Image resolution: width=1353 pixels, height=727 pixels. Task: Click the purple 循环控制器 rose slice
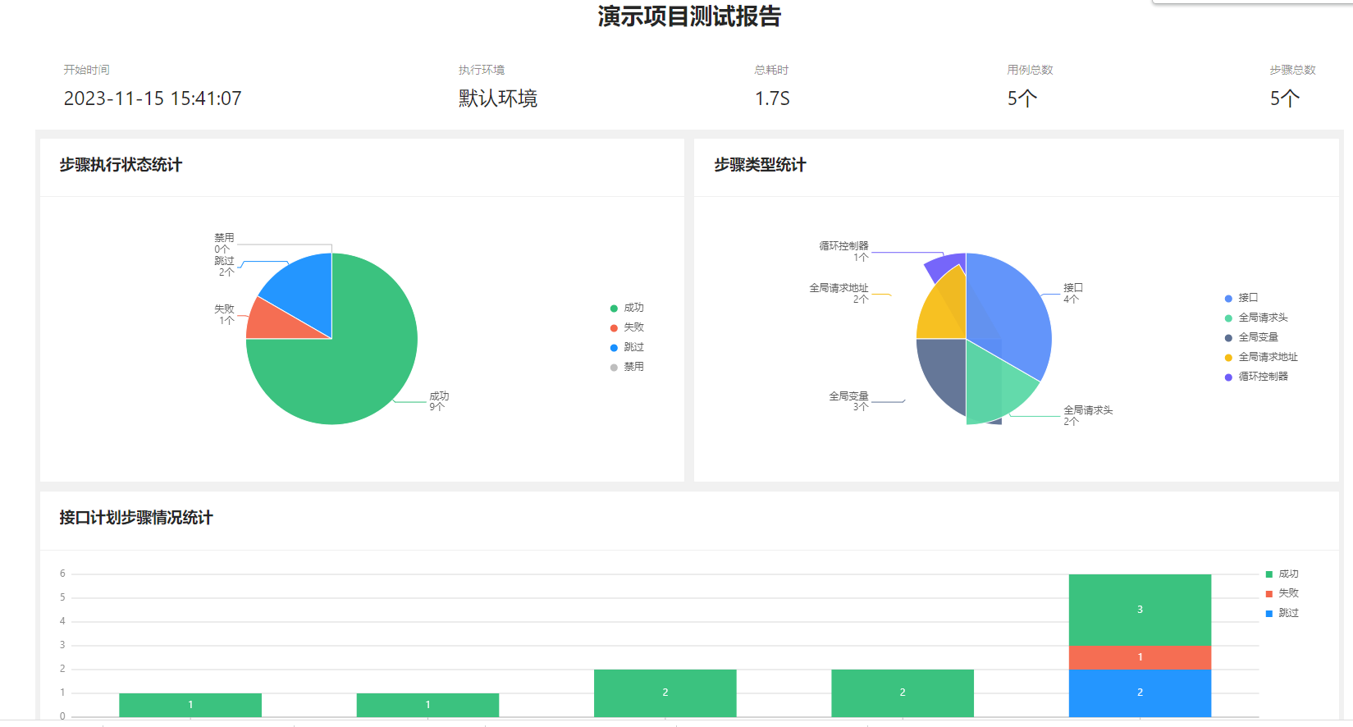point(945,265)
